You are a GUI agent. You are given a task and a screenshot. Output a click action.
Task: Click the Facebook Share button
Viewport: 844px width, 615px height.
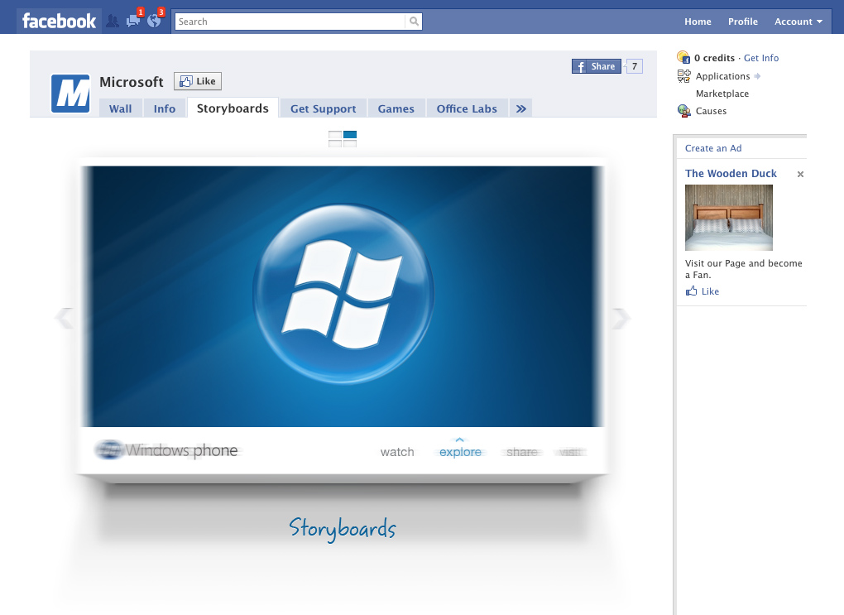tap(597, 66)
